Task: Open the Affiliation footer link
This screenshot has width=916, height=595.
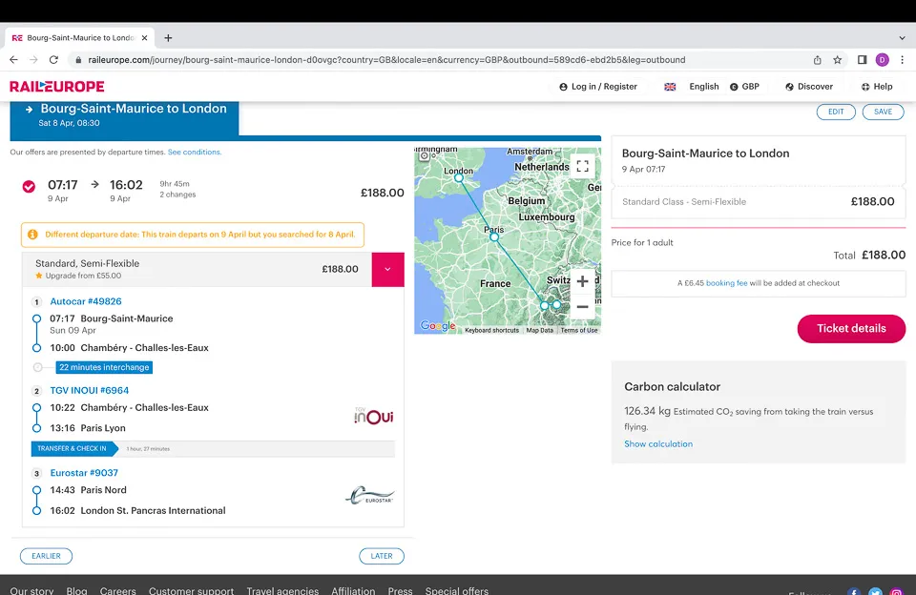Action: click(353, 590)
